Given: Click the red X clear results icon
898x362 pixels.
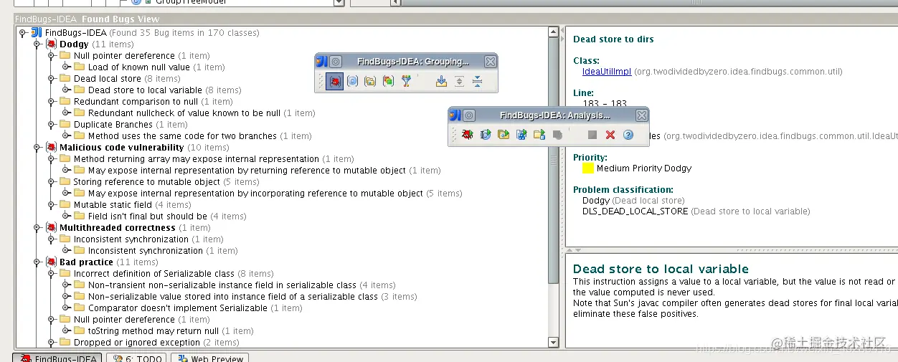Looking at the screenshot, I should pos(610,134).
